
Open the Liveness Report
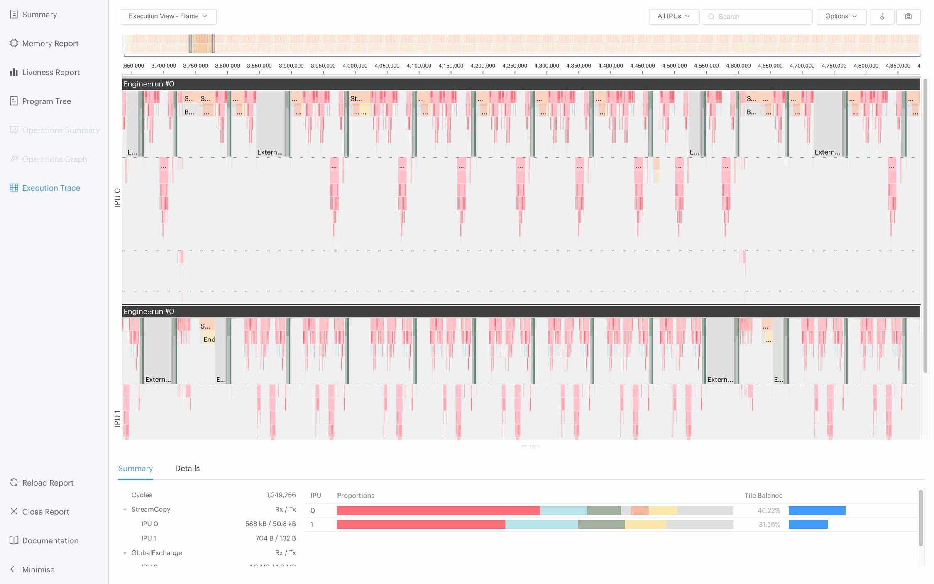tap(51, 72)
